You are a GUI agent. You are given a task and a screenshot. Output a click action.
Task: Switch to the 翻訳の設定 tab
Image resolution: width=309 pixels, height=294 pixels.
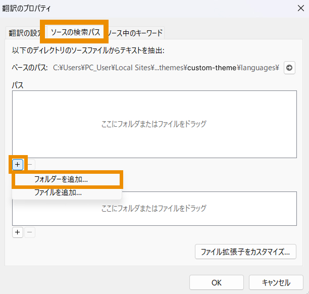tap(25, 33)
